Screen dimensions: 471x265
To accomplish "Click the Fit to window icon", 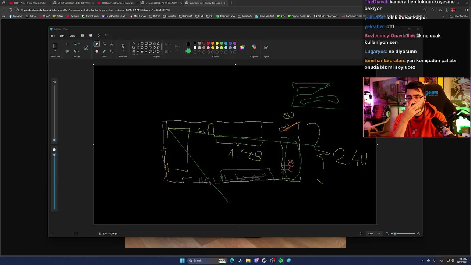I will point(361,233).
